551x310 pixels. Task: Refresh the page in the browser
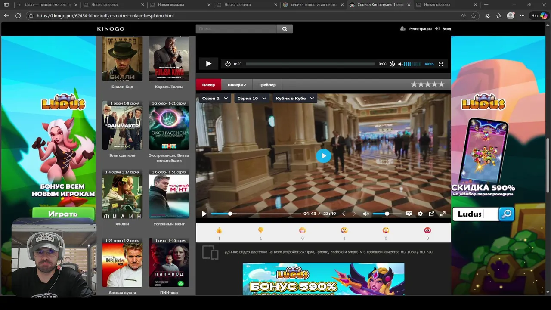tap(18, 15)
